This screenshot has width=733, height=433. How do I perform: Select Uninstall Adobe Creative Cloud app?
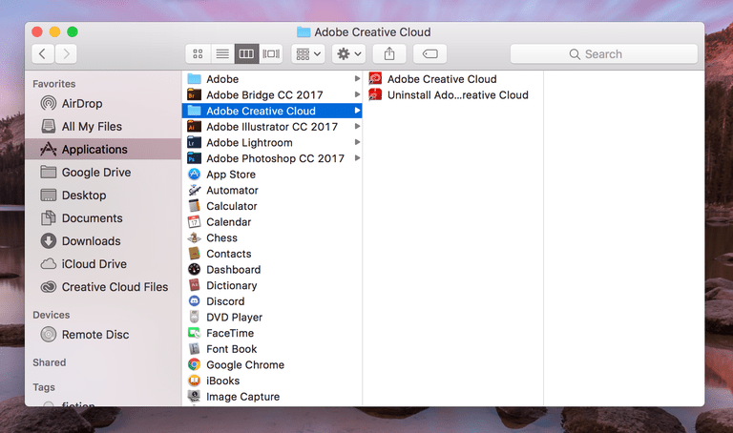(452, 94)
